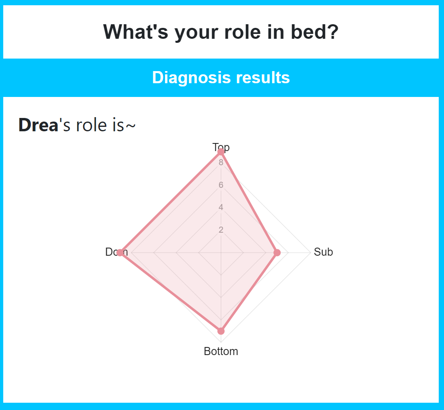Click the center origin of the radar chart
Image resolution: width=444 pixels, height=410 pixels.
point(221,253)
